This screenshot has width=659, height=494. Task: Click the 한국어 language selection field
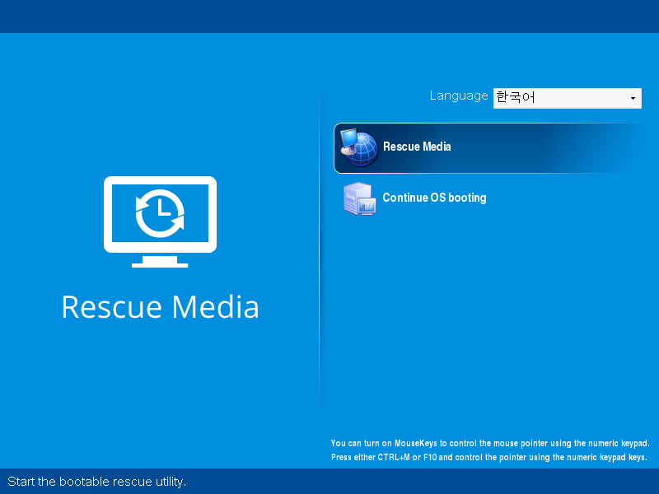[568, 98]
